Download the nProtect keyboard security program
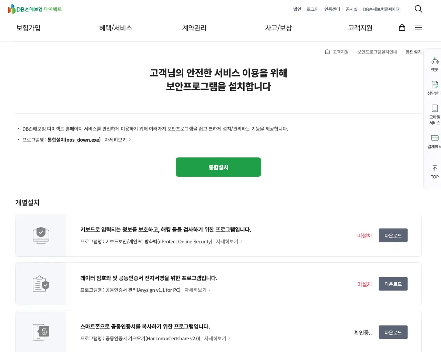 point(393,235)
